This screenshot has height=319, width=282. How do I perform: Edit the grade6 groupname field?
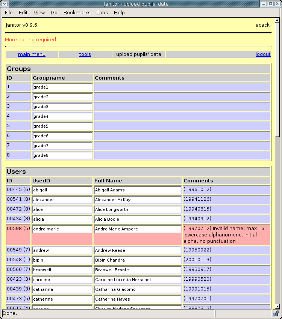point(62,136)
